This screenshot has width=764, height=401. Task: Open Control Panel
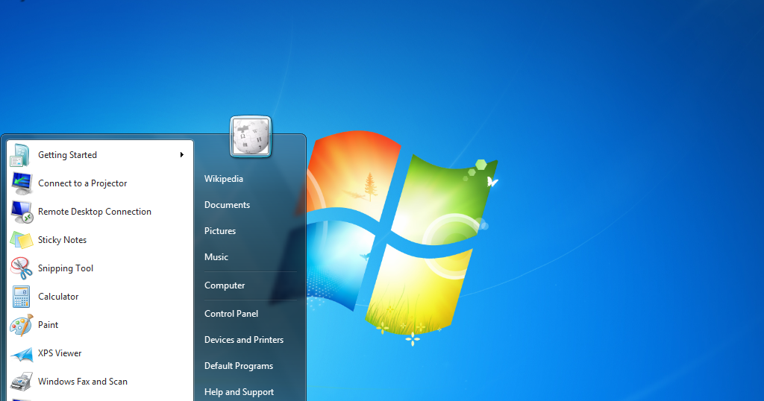coord(231,313)
